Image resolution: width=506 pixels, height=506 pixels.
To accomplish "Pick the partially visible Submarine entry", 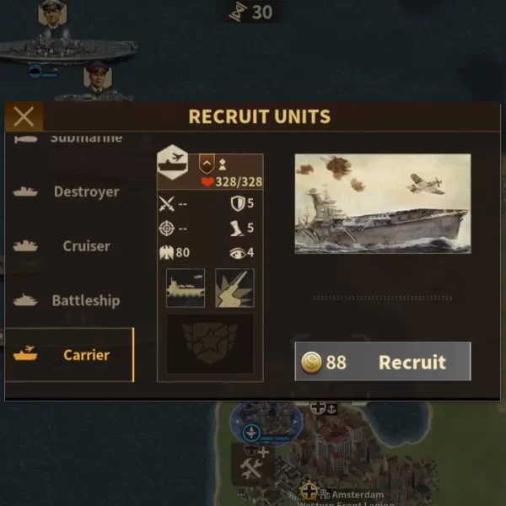I will (x=69, y=139).
